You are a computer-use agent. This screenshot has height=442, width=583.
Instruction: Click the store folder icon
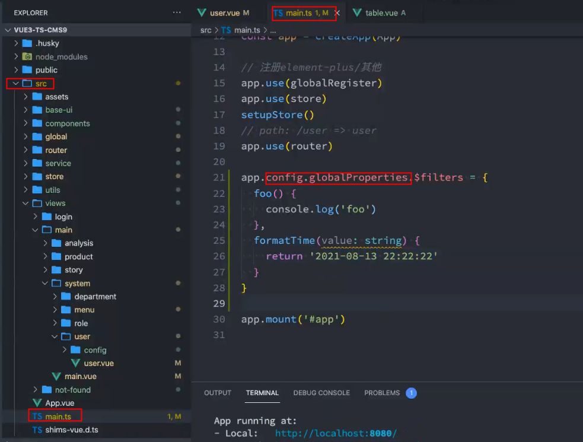[37, 176]
